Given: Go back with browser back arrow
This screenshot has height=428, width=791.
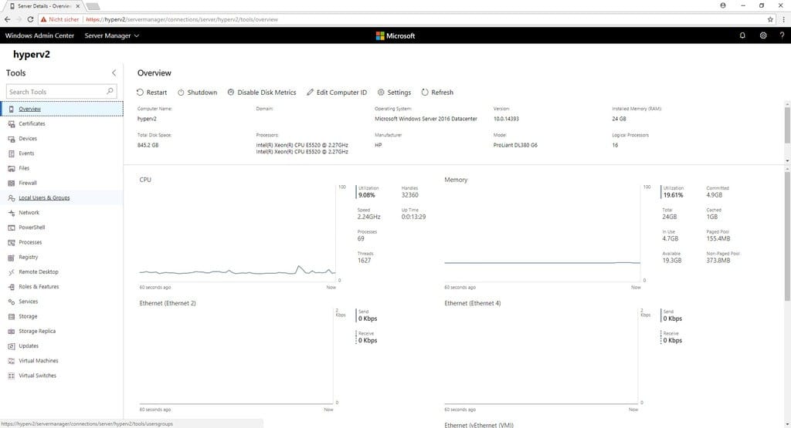Looking at the screenshot, I should 7,19.
